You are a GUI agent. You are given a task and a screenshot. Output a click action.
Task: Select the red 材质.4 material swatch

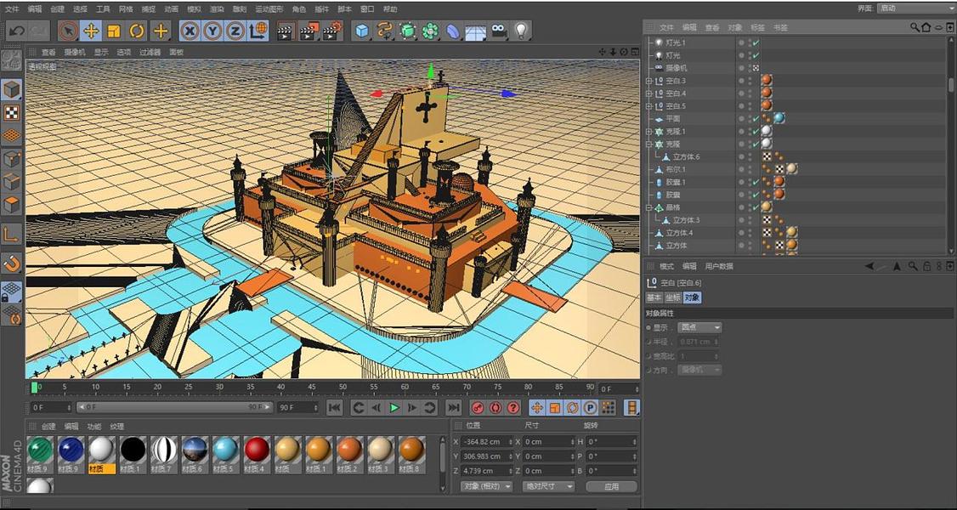tap(257, 455)
